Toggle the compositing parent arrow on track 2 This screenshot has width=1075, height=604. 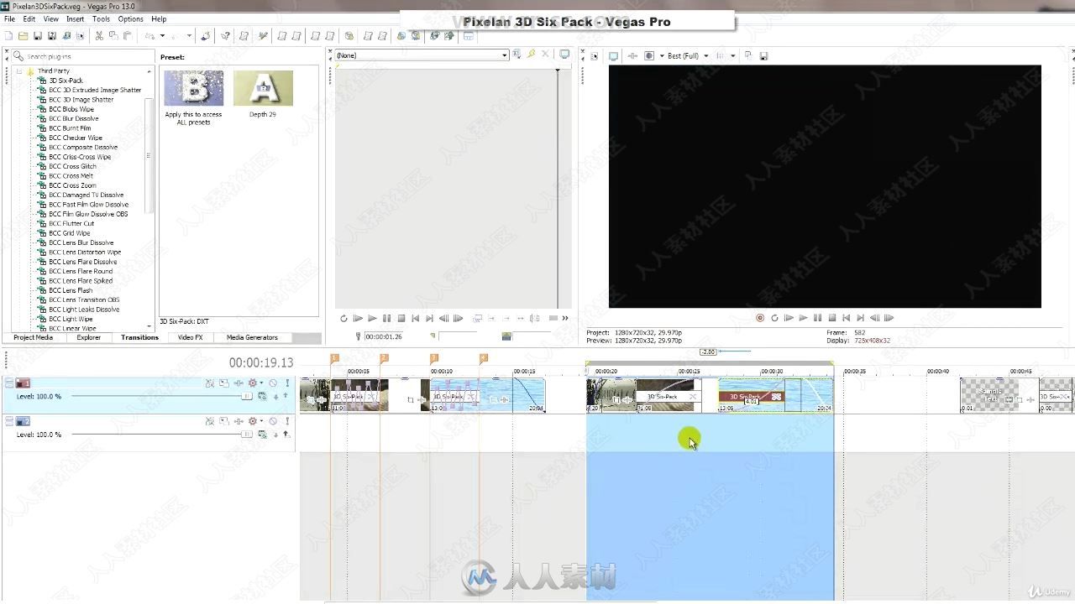pyautogui.click(x=286, y=435)
